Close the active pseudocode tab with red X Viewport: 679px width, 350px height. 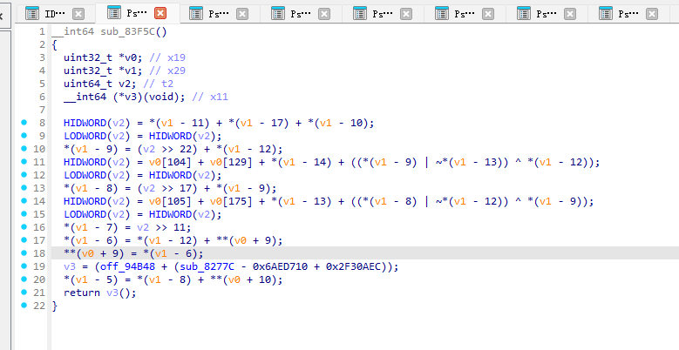click(160, 14)
